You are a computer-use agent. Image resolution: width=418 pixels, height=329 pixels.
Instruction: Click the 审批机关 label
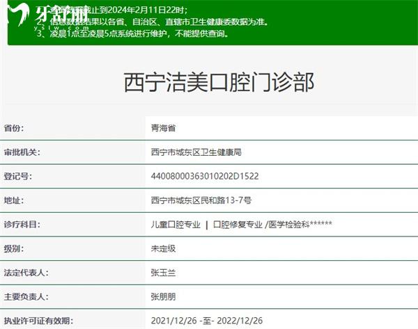click(22, 152)
